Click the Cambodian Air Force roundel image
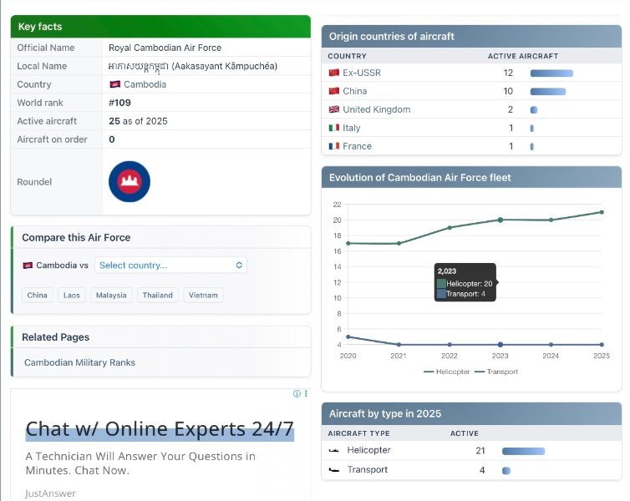The height and width of the screenshot is (501, 630). pos(130,182)
